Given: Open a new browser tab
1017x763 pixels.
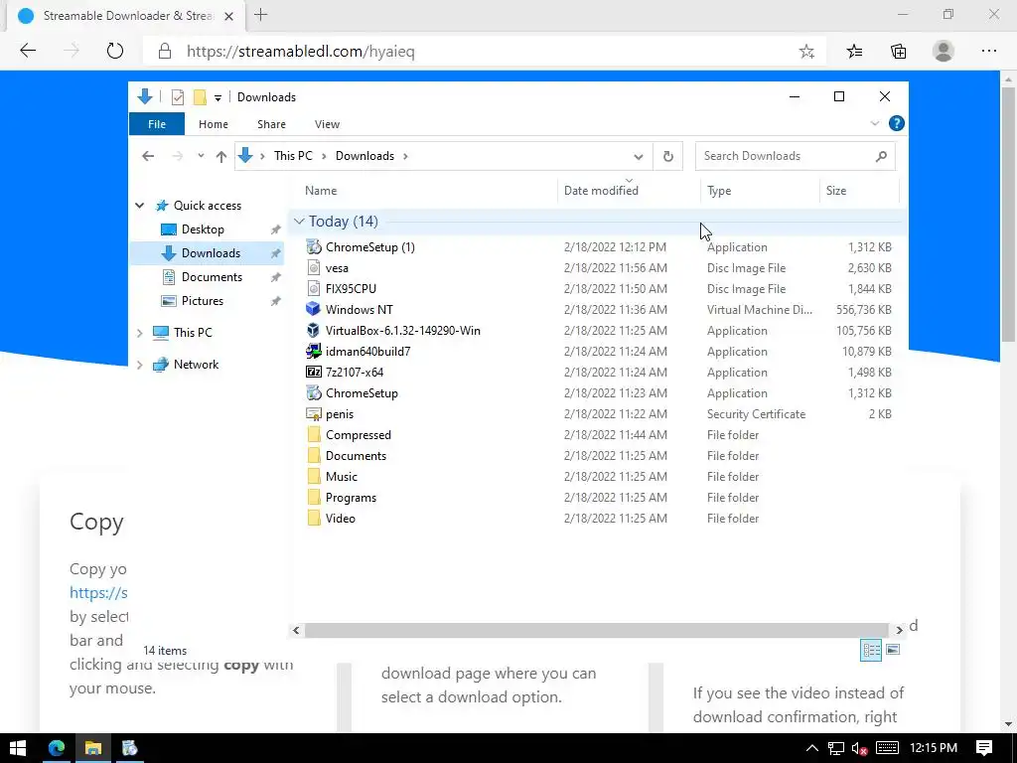Looking at the screenshot, I should pos(261,15).
